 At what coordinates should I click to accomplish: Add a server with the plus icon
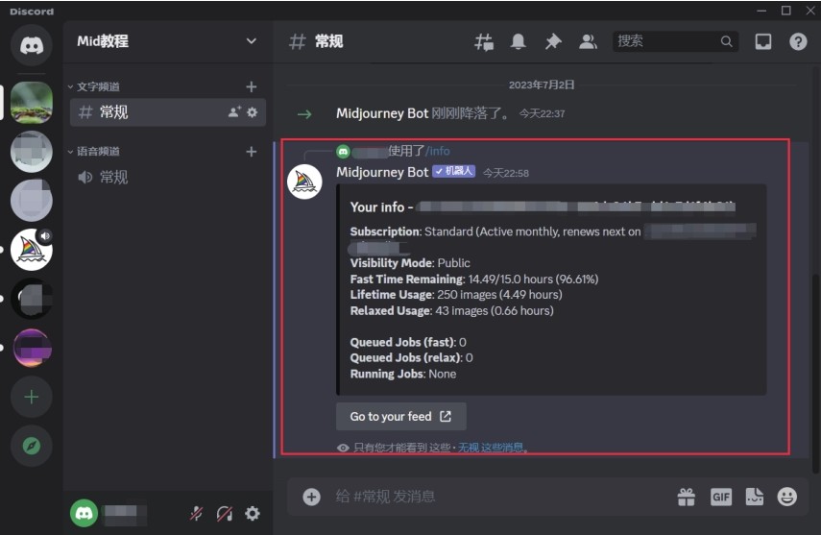pos(32,398)
